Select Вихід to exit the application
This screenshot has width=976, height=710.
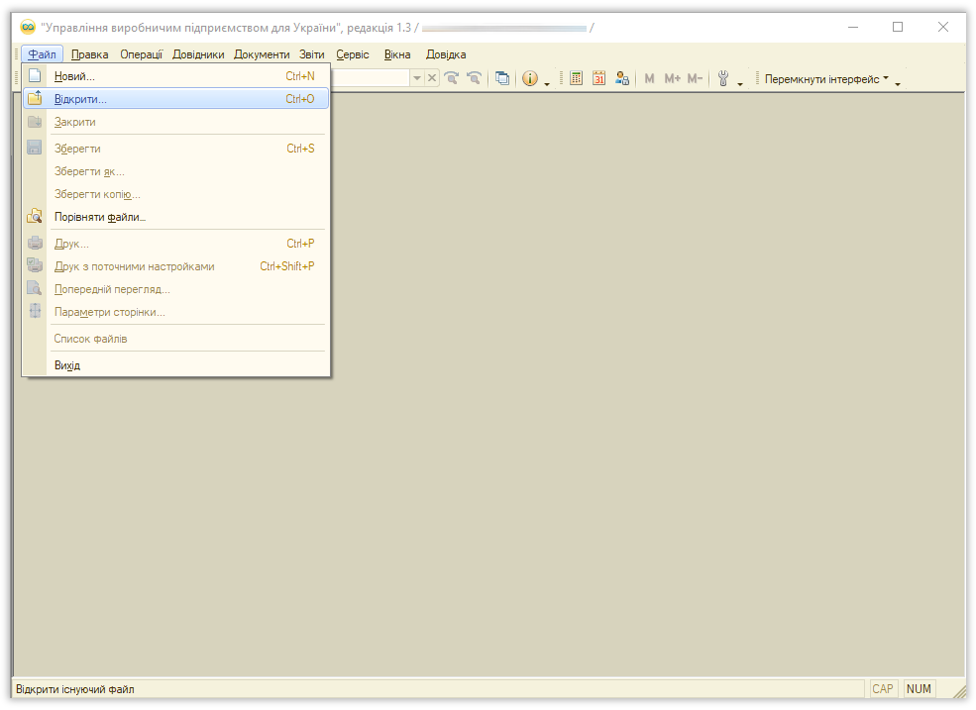point(67,365)
